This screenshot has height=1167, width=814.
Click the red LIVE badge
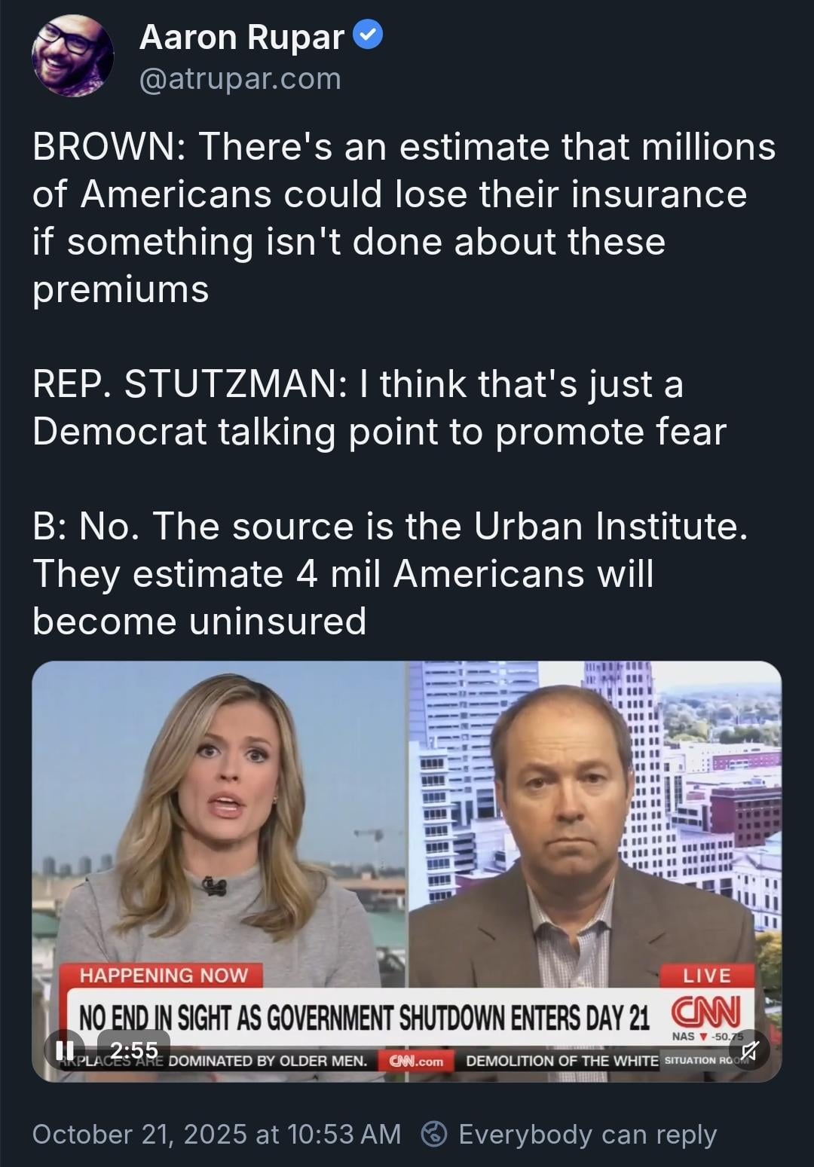706,976
